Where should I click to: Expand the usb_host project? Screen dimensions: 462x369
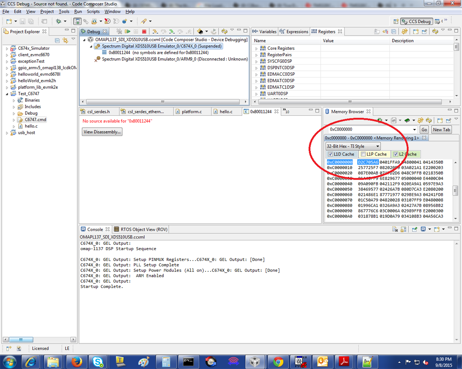[7, 133]
